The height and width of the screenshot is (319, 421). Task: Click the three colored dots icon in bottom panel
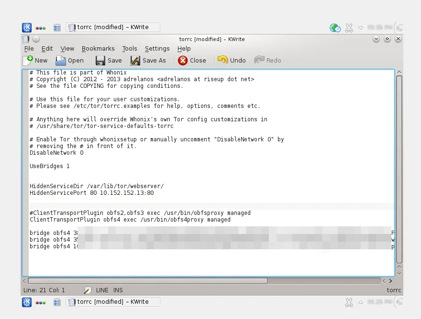(x=41, y=303)
